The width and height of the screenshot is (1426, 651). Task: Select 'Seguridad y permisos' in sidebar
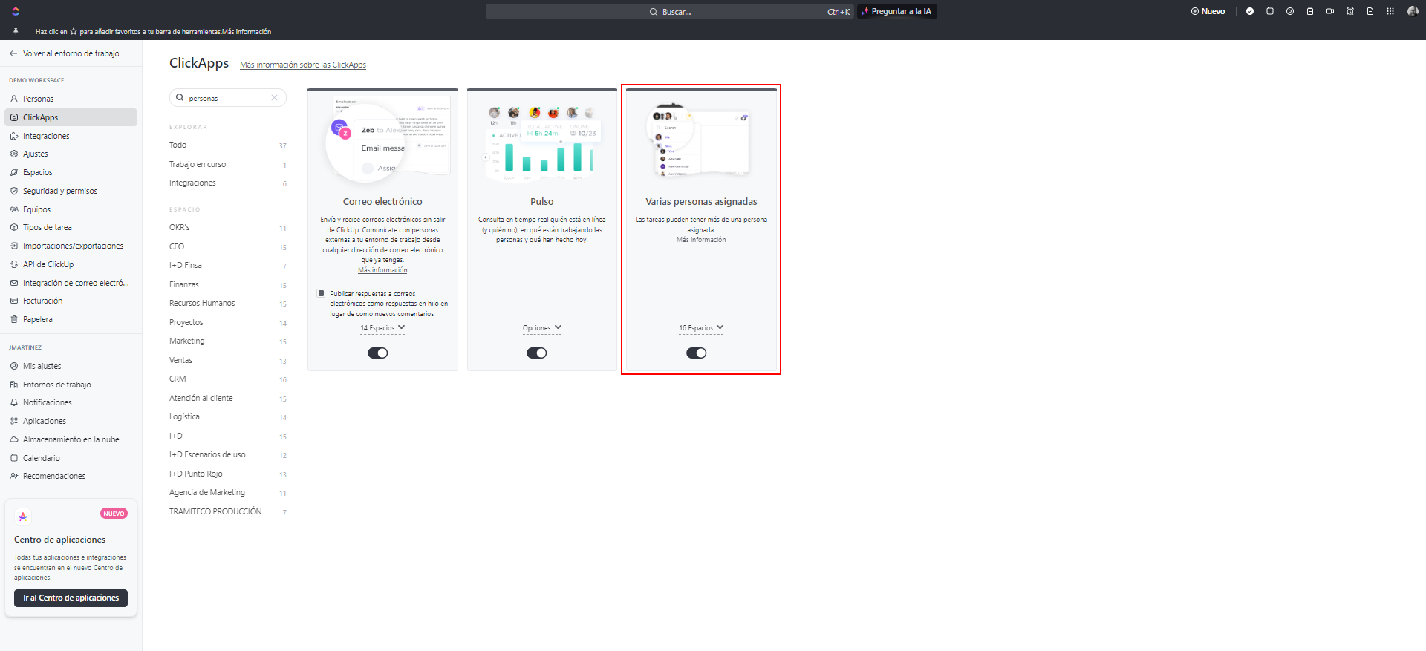[60, 191]
